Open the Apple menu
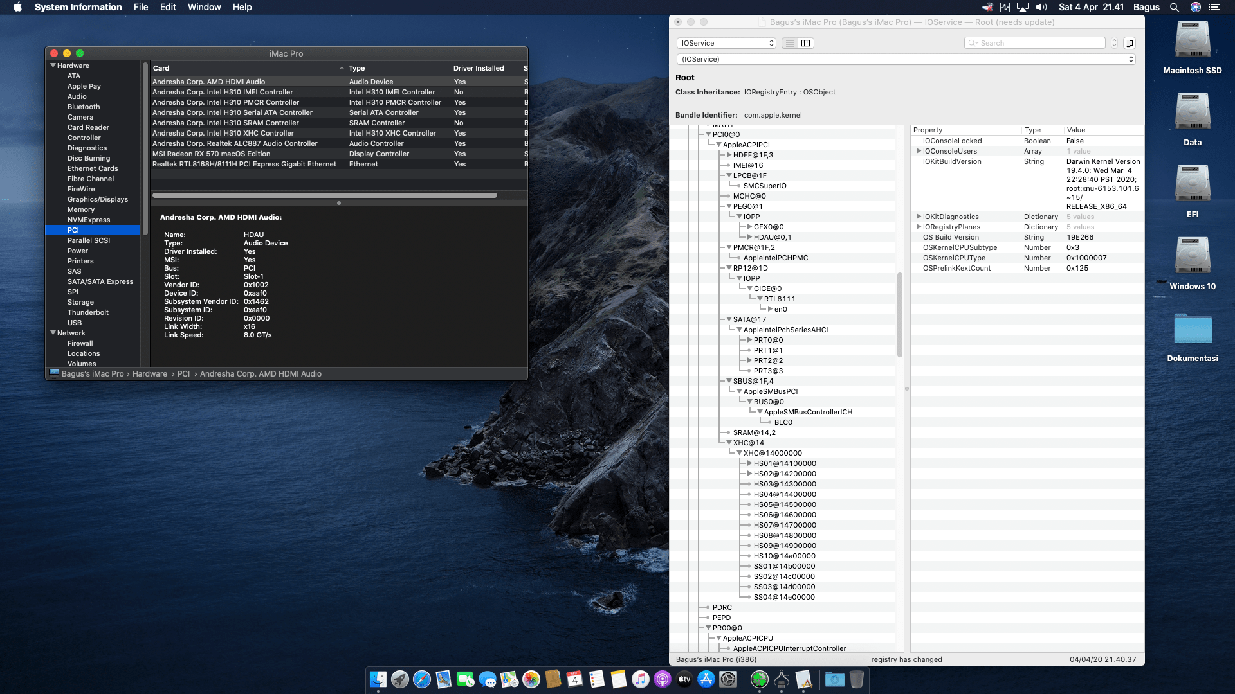The image size is (1235, 694). (17, 7)
